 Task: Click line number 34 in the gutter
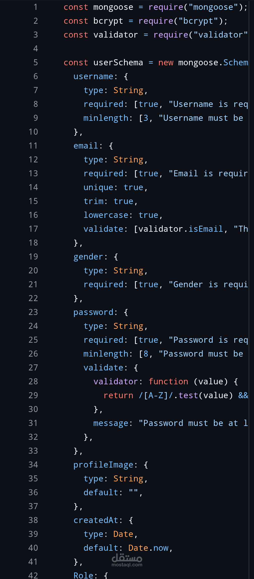pos(33,465)
